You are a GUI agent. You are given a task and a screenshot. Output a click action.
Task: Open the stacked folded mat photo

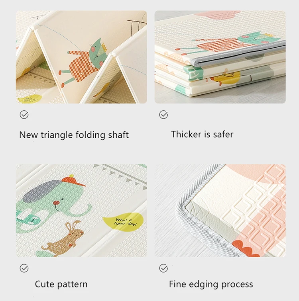[x=220, y=57]
